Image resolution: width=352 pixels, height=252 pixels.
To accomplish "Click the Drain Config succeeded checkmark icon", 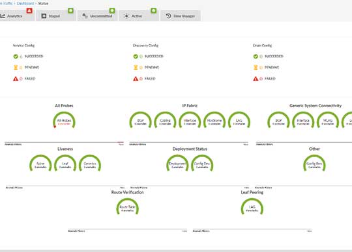I will [256, 57].
